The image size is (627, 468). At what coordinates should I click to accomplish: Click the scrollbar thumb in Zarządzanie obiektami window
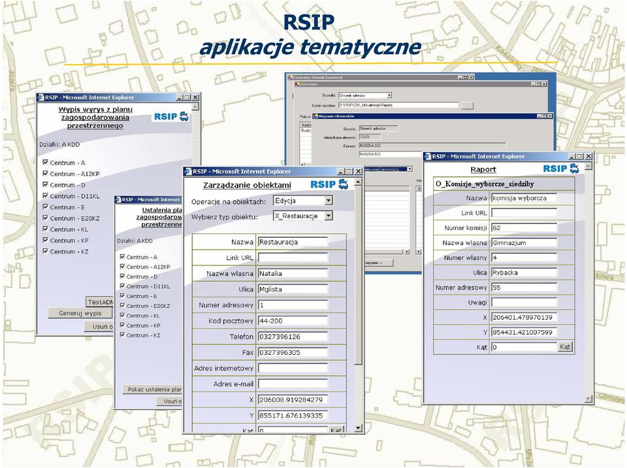pos(358,276)
